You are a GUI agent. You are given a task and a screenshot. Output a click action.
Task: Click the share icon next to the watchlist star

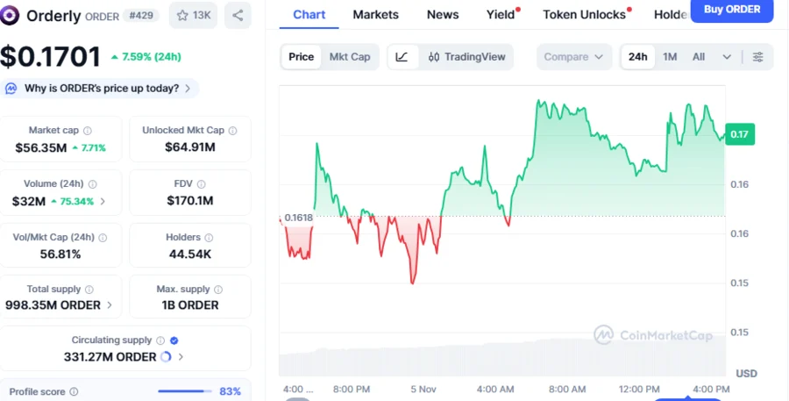pos(238,15)
